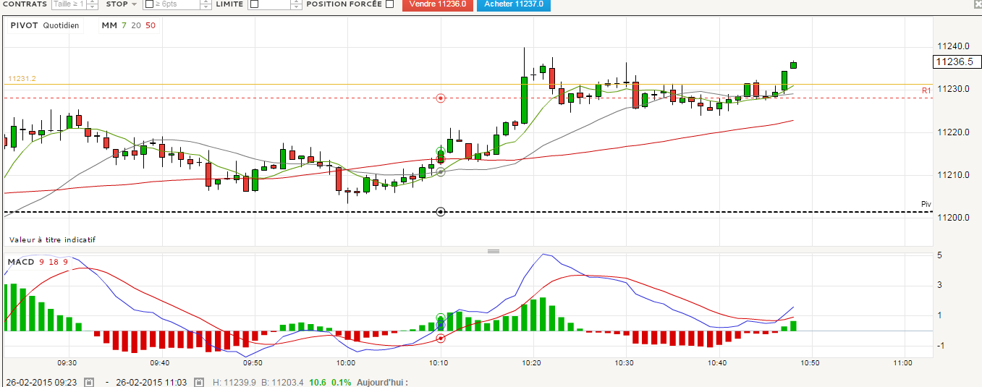Image resolution: width=982 pixels, height=387 pixels.
Task: Click the red circle marker on R1 line
Action: coord(441,98)
